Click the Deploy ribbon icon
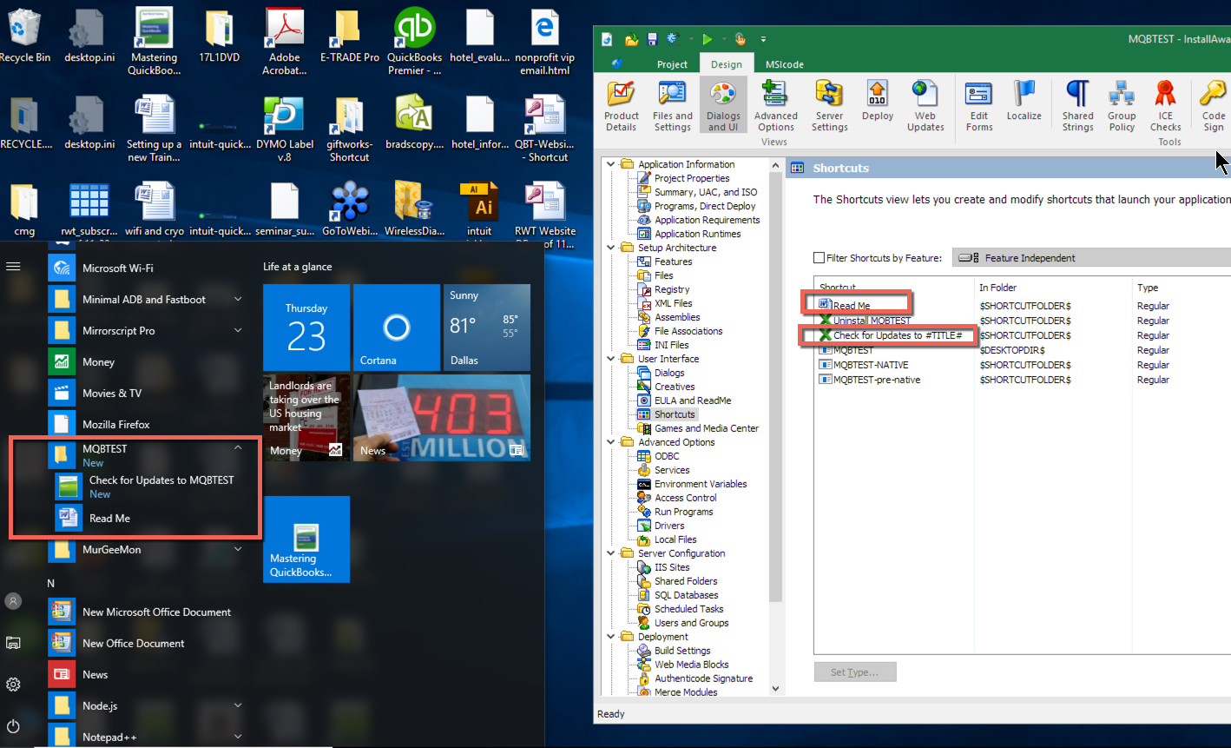This screenshot has height=748, width=1231. click(877, 101)
